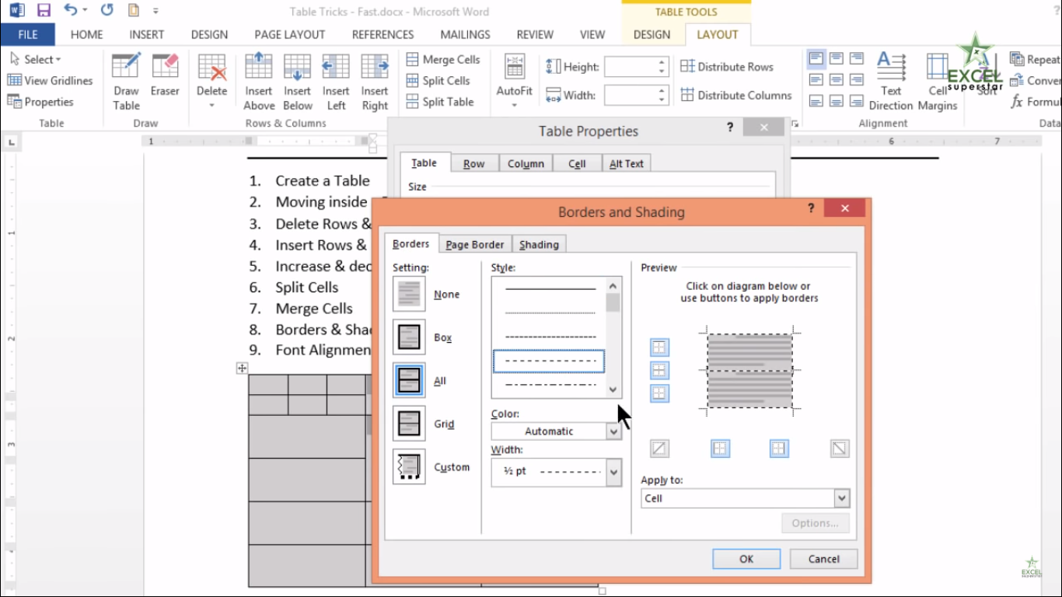The width and height of the screenshot is (1062, 597).
Task: Open Properties in Table group
Action: click(x=40, y=102)
